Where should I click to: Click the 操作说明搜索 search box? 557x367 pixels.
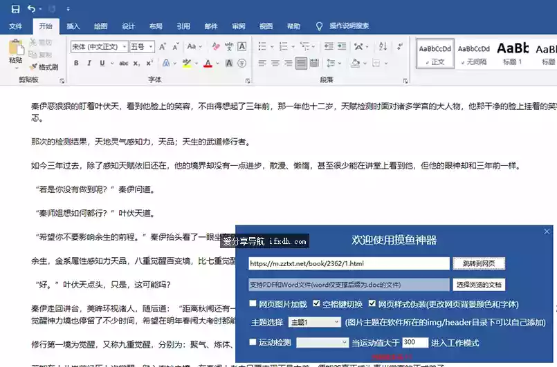[349, 26]
